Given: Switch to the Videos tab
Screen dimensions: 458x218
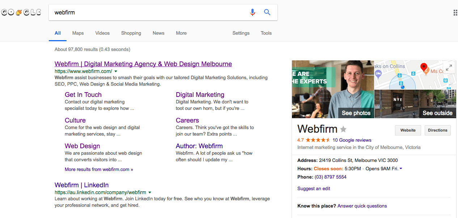Looking at the screenshot, I should coord(102,33).
